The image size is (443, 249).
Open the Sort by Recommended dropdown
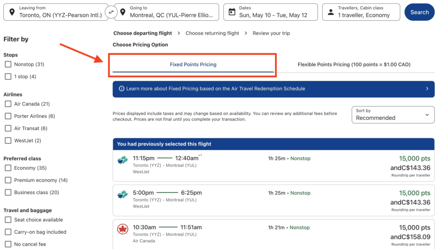pyautogui.click(x=393, y=115)
